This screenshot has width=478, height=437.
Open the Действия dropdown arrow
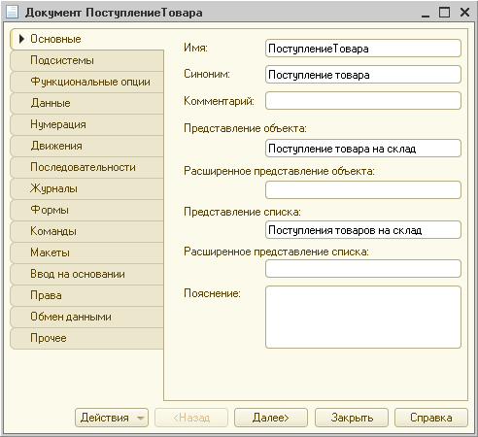pos(141,418)
